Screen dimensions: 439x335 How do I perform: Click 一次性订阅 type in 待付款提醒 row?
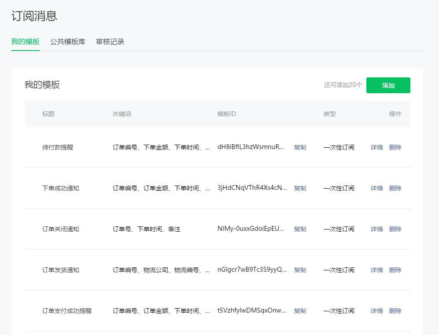pos(339,147)
